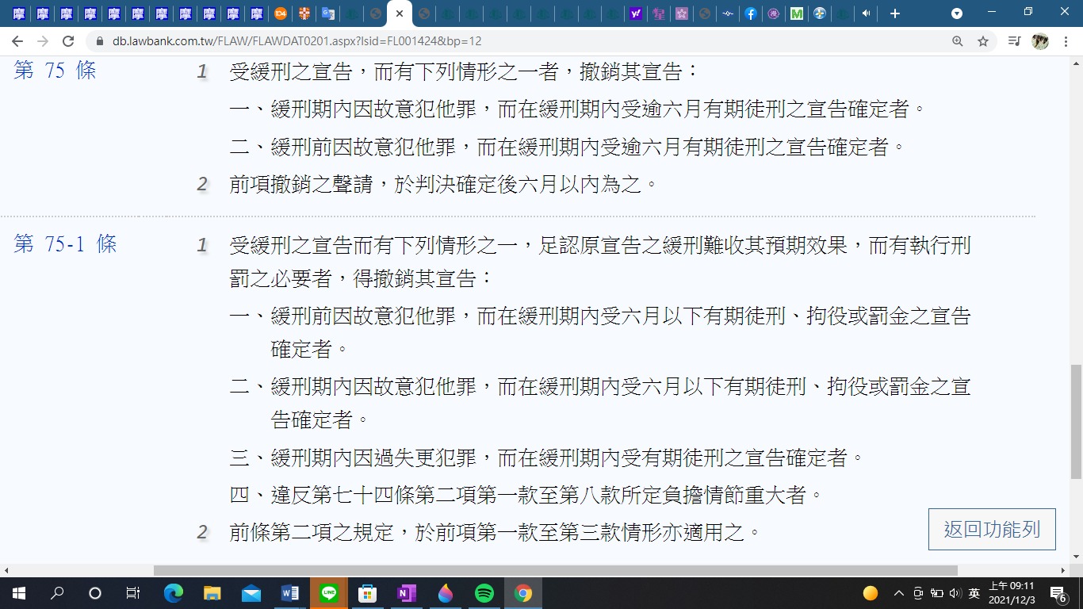Click the 第 75-1 條 article link

(x=65, y=244)
